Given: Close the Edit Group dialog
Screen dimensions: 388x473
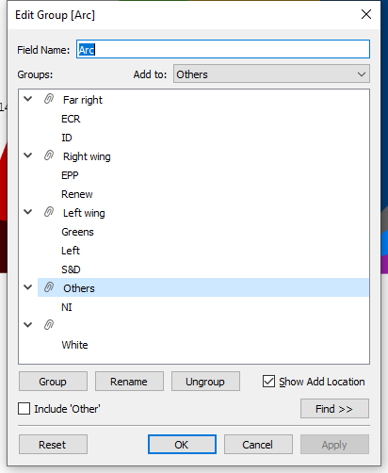Looking at the screenshot, I should tap(366, 14).
